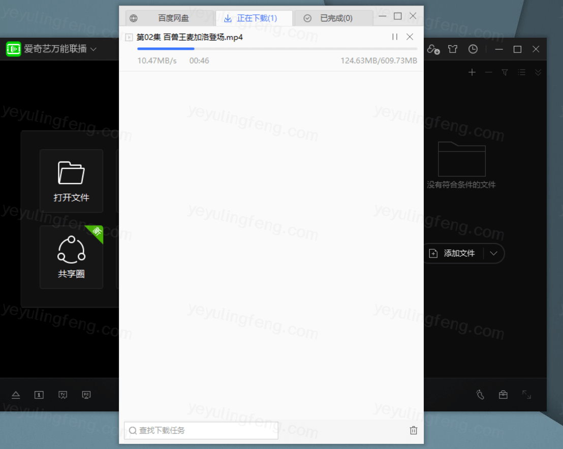The width and height of the screenshot is (563, 449).
Task: Open the skin (shirt) icon
Action: point(453,49)
